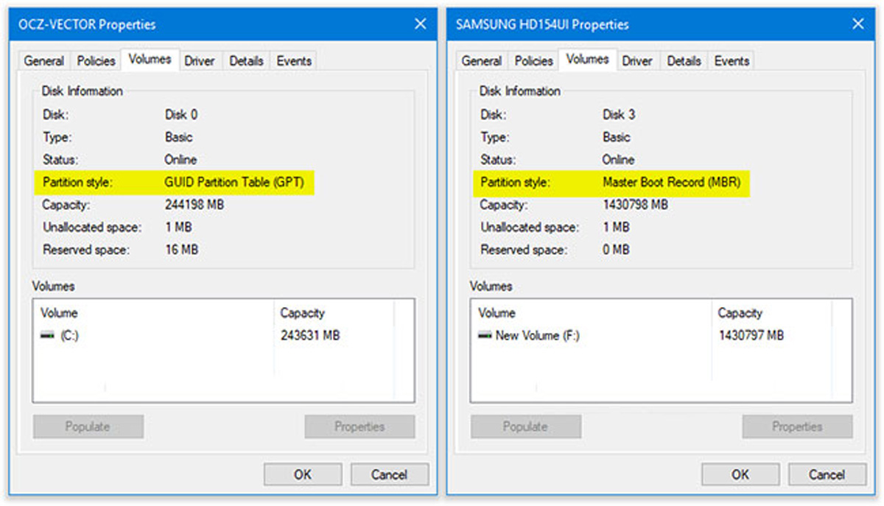The image size is (884, 506).
Task: Close the SAMSUNG HD154UI Properties dialog
Action: click(857, 24)
